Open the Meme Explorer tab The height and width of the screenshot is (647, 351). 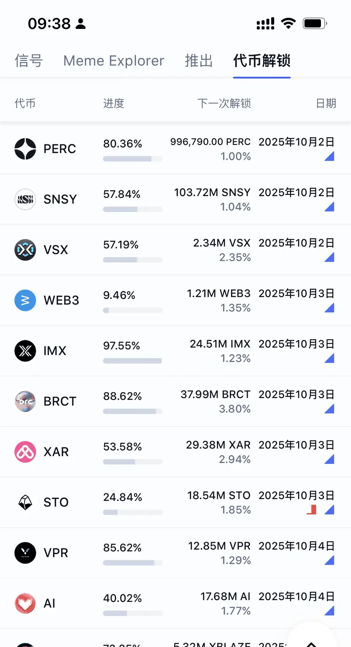pyautogui.click(x=114, y=61)
